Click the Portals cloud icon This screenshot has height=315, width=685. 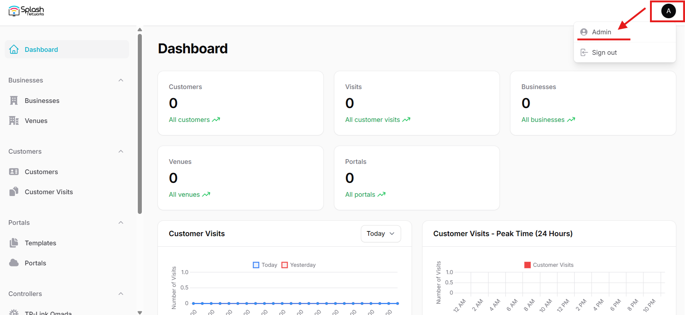click(x=14, y=263)
